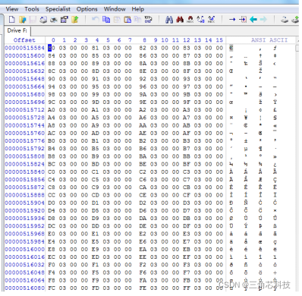Screen dimensions: 302x296
Task: Click the red binoculars Find Hex icon
Action: click(180, 20)
